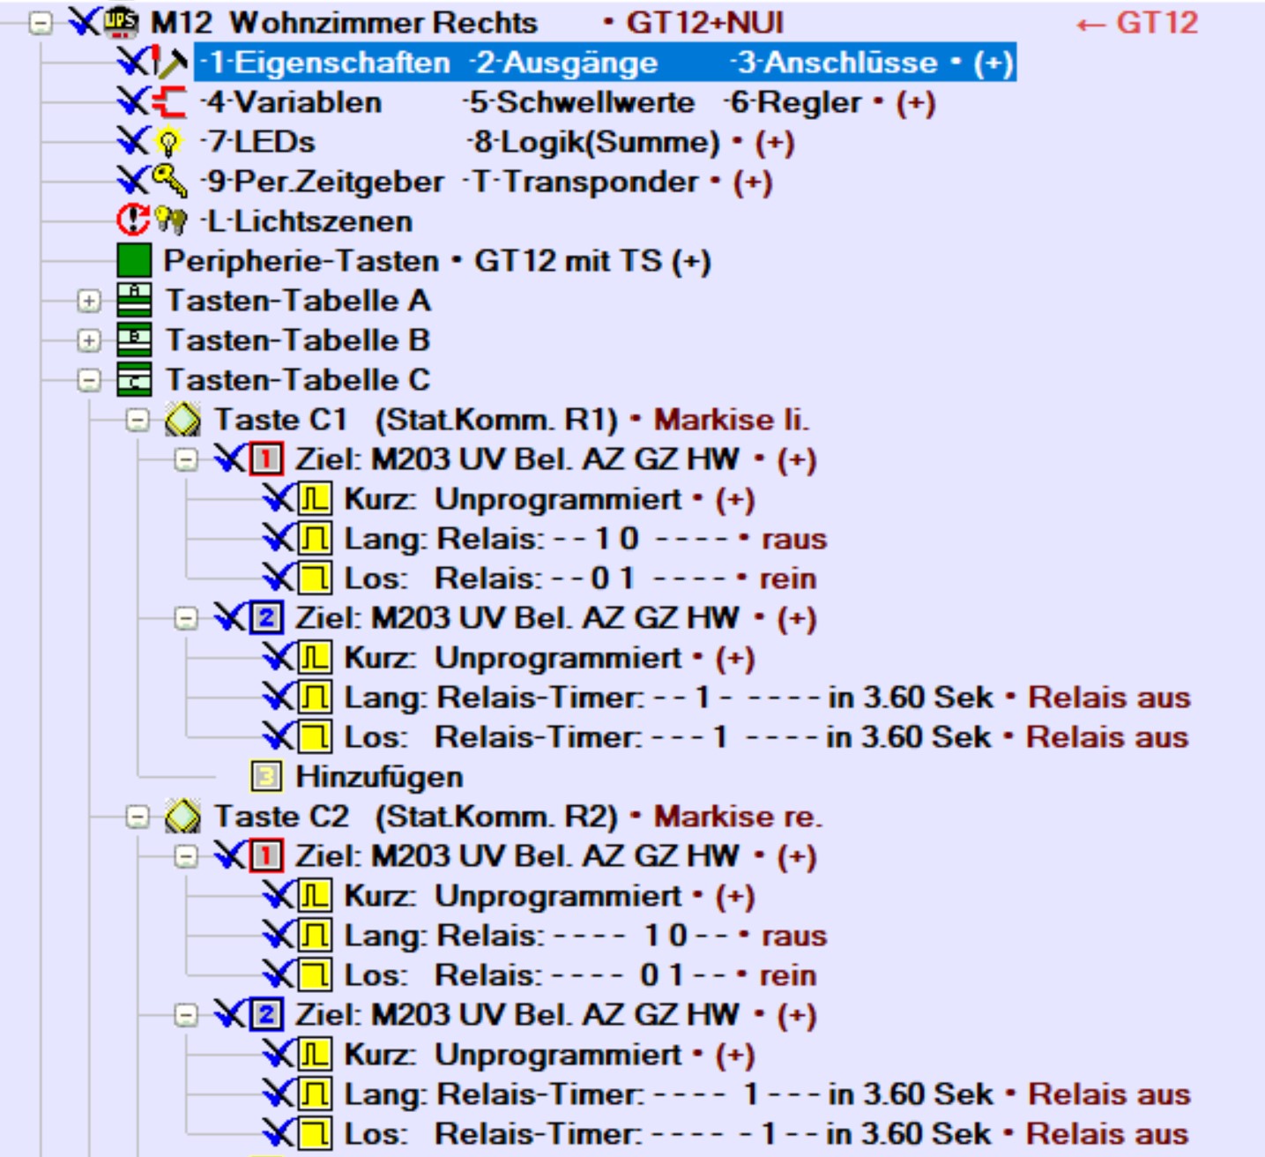Toggle the checkmark on the M12 Wohnzimmer Rechts node

[x=85, y=22]
